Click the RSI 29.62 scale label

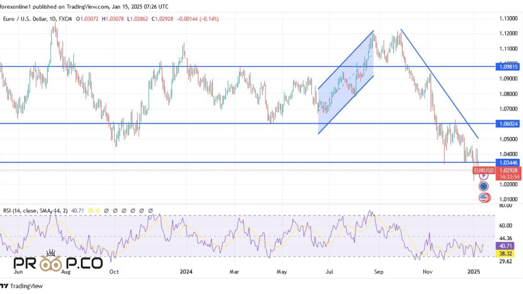tap(506, 261)
